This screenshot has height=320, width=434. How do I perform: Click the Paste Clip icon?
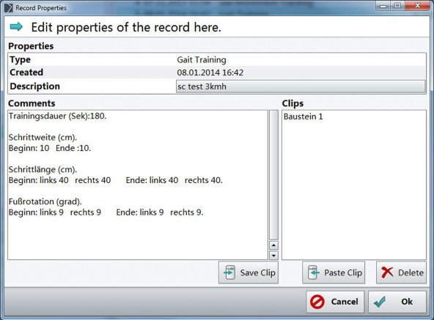tap(314, 272)
